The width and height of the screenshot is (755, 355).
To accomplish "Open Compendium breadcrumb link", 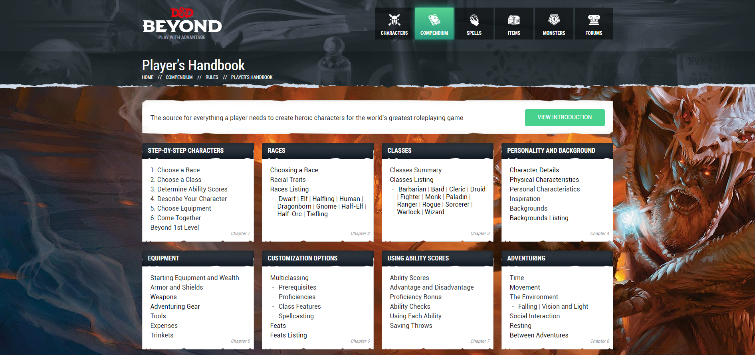I will pos(179,77).
